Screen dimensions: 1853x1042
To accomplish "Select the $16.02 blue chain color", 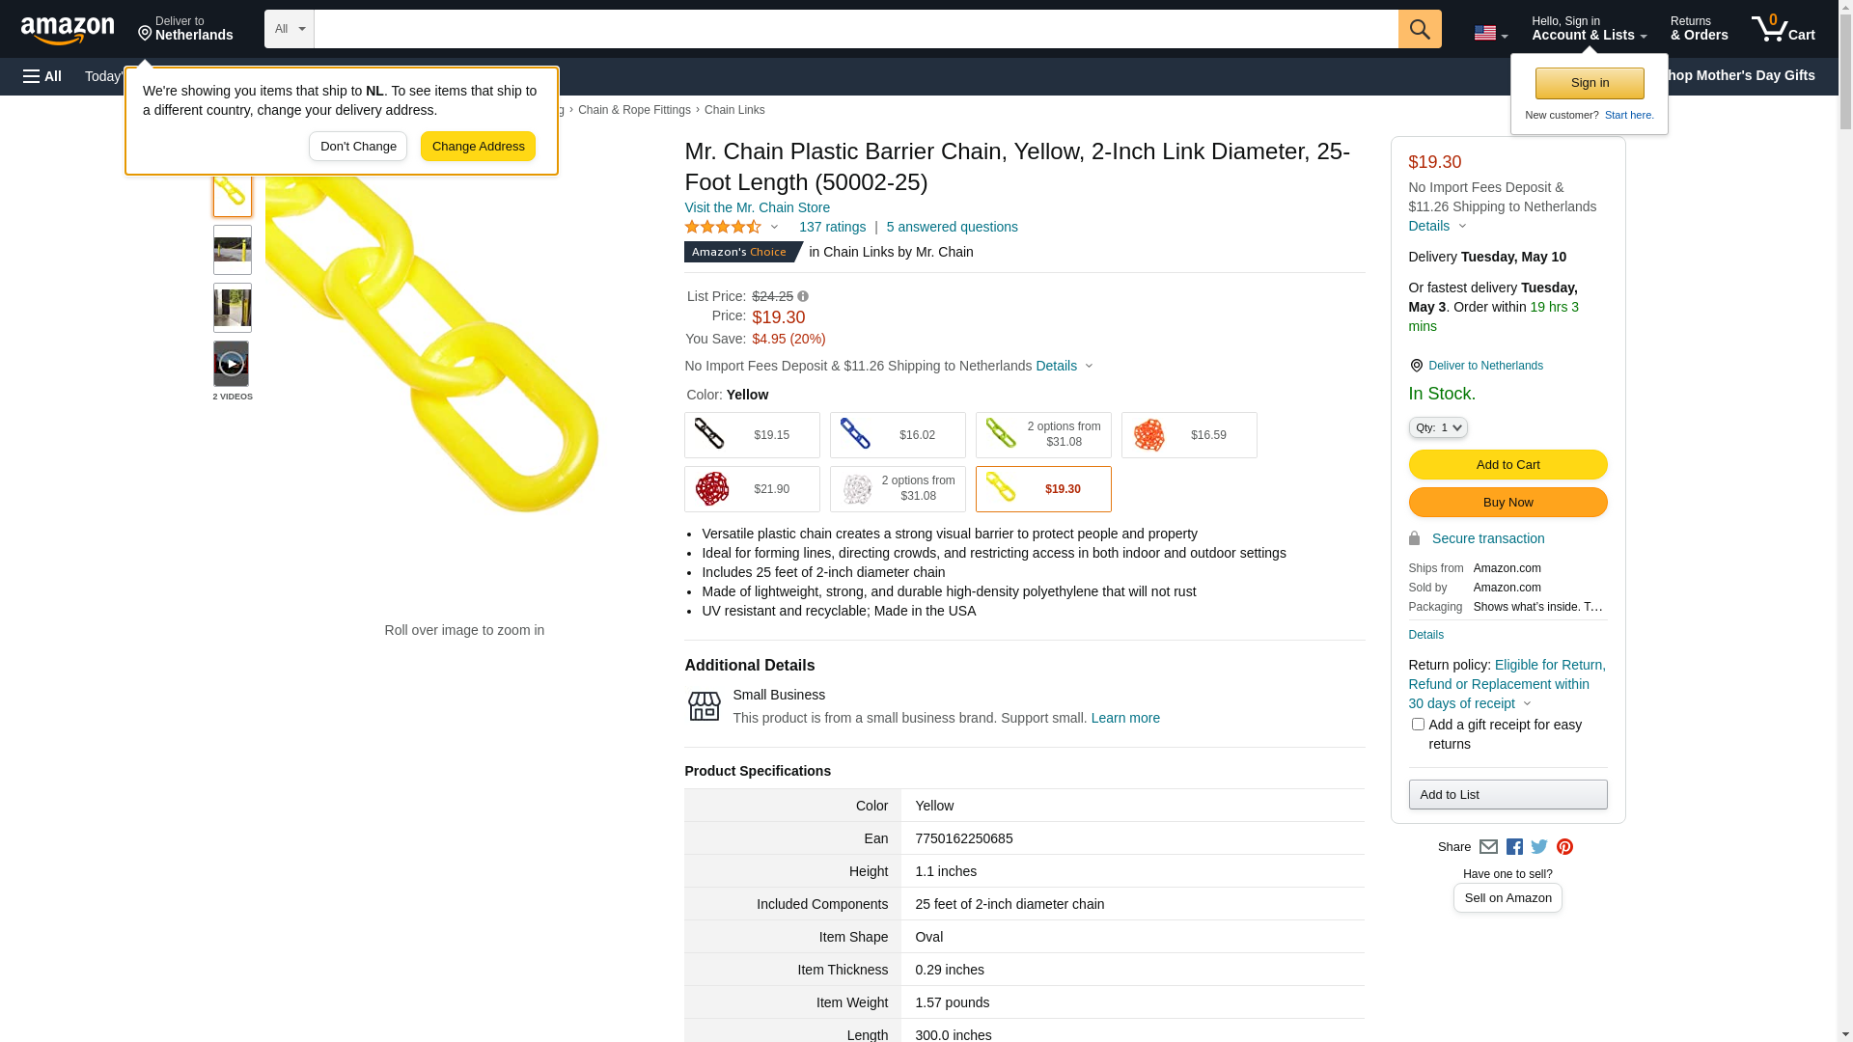I will [898, 435].
